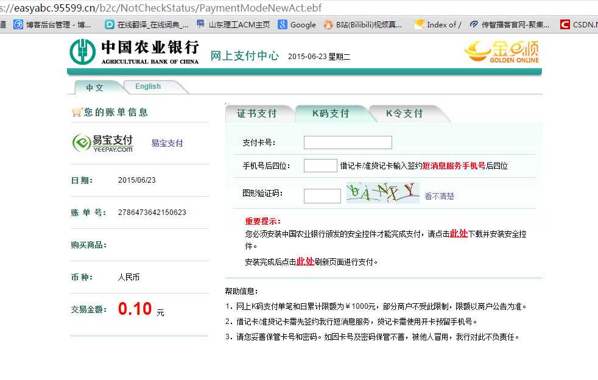Click the 重要提示 label
Screen dimensions: 598x380
(263, 221)
